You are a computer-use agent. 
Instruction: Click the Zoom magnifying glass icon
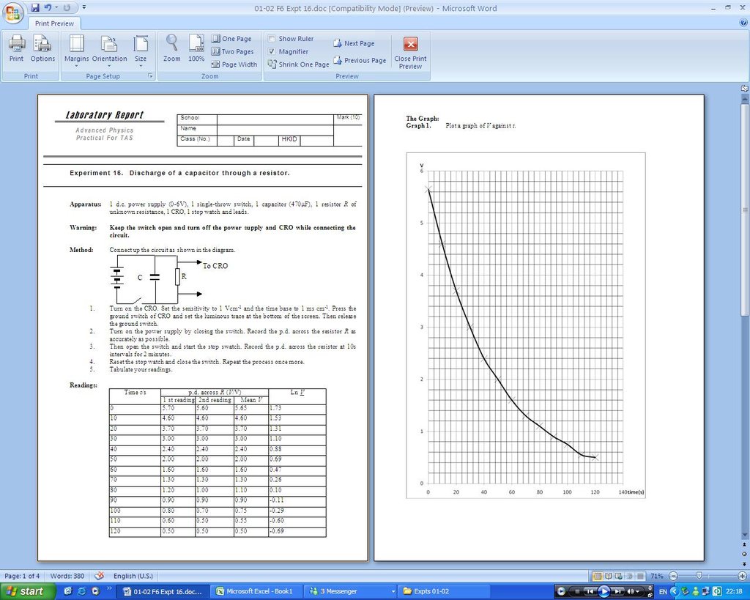[x=171, y=48]
